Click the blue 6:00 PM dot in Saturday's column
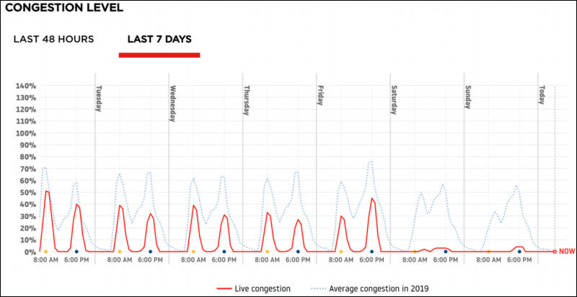 tap(445, 252)
